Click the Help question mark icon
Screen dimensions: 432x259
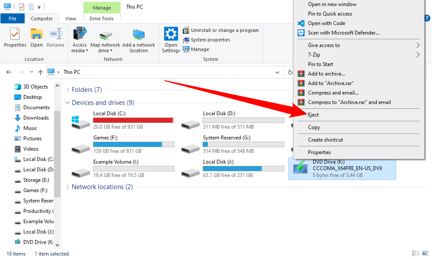pos(427,18)
